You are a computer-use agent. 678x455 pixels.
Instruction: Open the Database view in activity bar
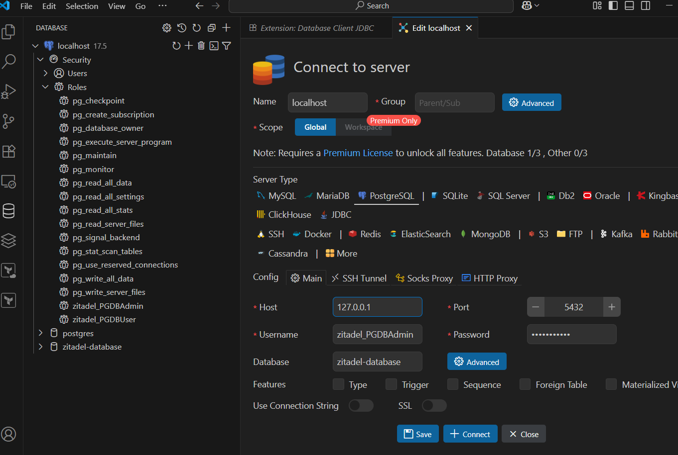(9, 211)
